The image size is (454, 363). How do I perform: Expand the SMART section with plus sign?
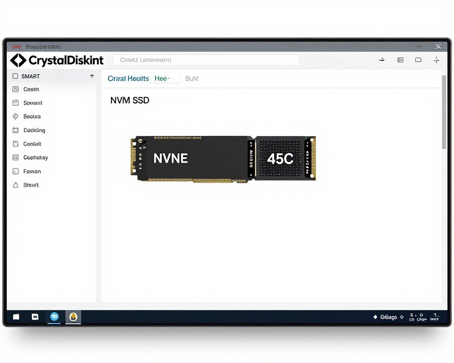pyautogui.click(x=91, y=76)
